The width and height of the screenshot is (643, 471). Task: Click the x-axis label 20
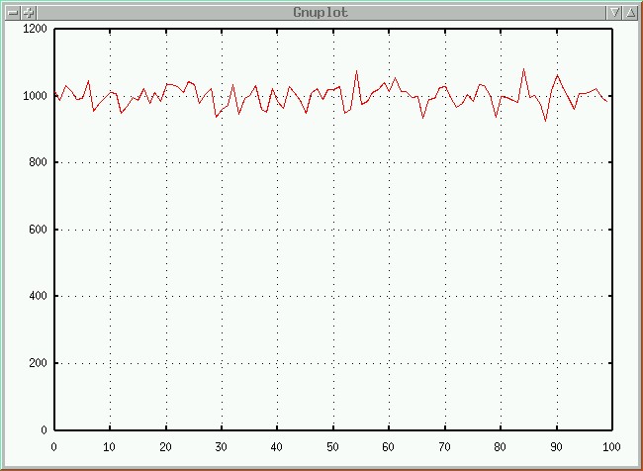click(165, 447)
